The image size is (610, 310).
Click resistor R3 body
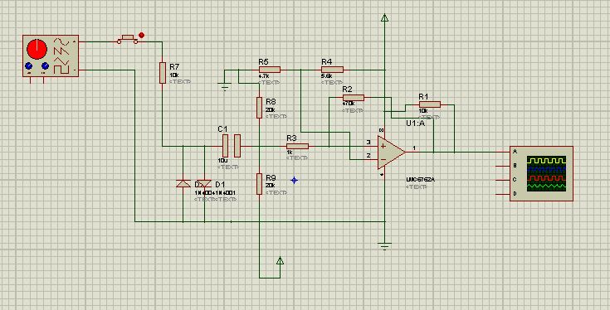click(298, 146)
